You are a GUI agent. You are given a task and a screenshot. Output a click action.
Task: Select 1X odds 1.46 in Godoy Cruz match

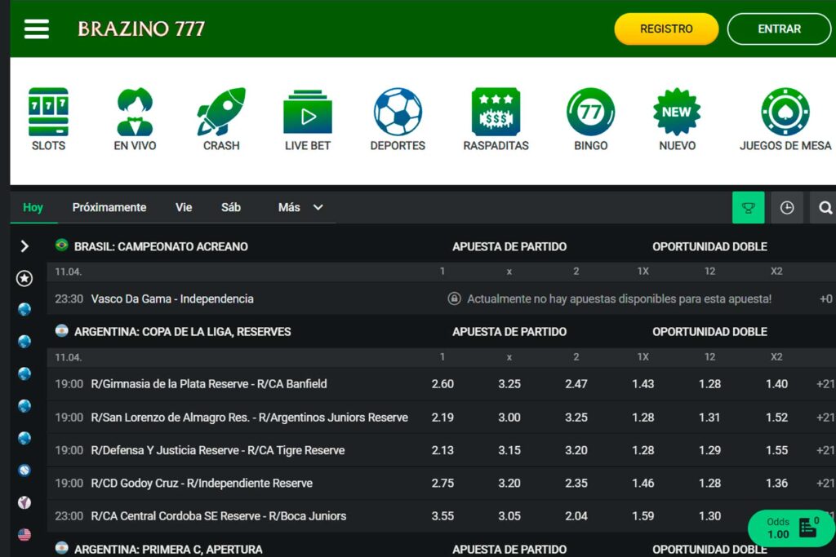click(643, 483)
